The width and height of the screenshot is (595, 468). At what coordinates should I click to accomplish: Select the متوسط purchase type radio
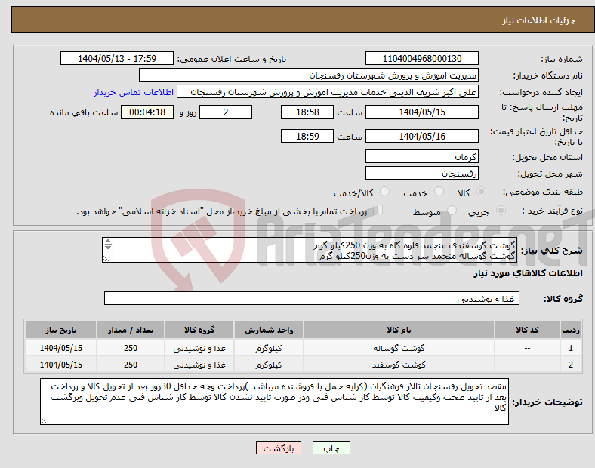(x=452, y=210)
